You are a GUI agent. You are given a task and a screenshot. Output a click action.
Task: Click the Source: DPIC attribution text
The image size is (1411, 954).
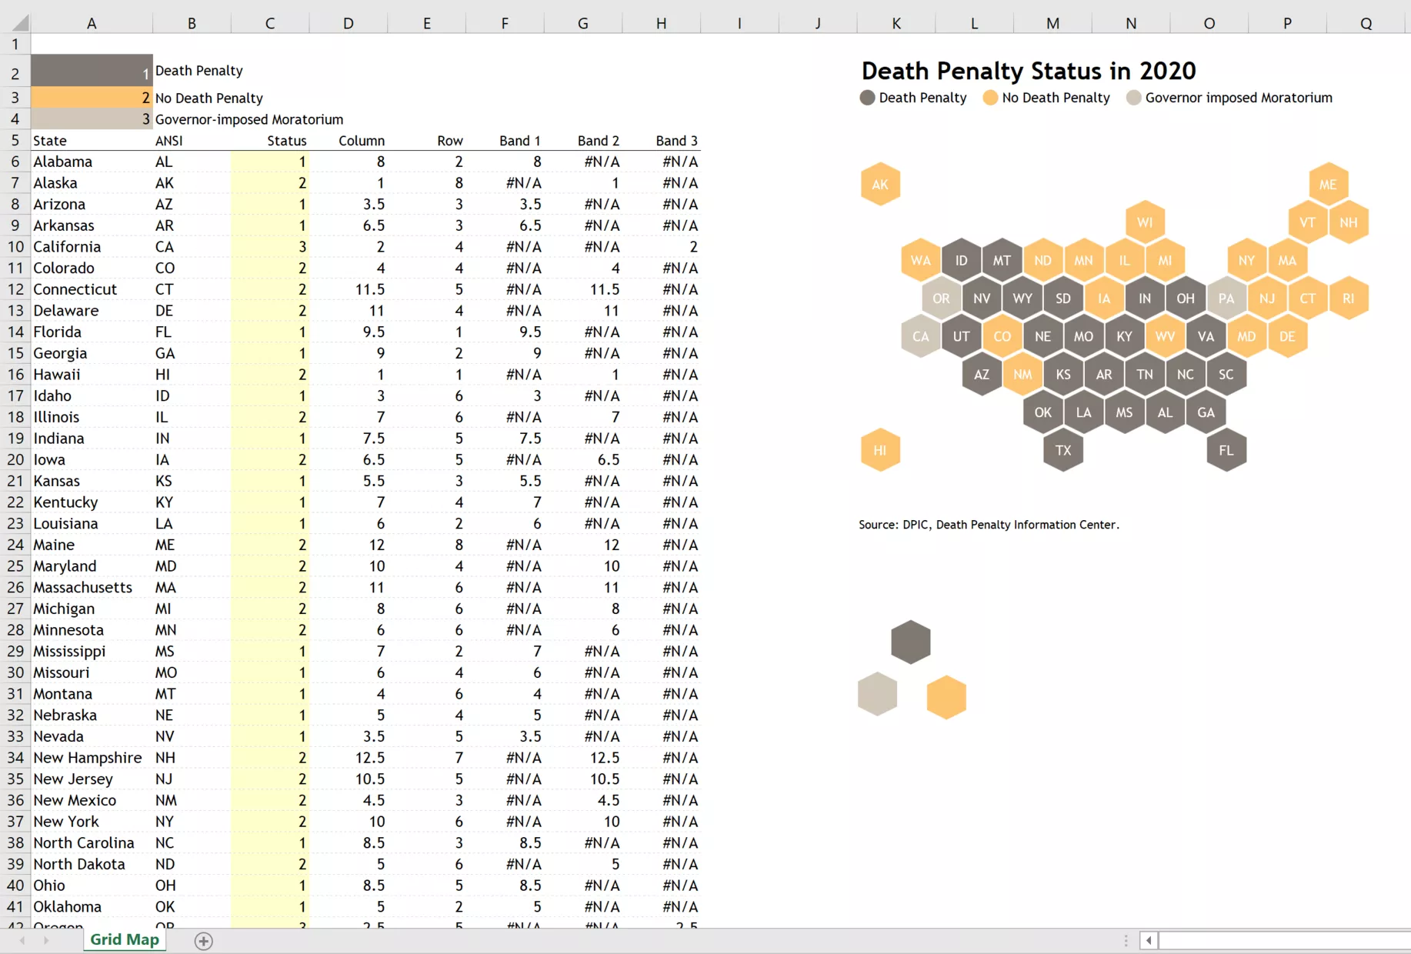(989, 525)
